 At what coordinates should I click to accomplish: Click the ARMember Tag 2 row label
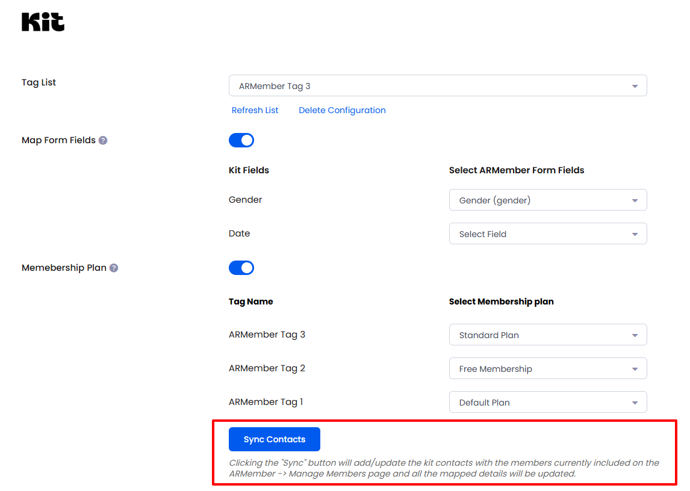267,368
